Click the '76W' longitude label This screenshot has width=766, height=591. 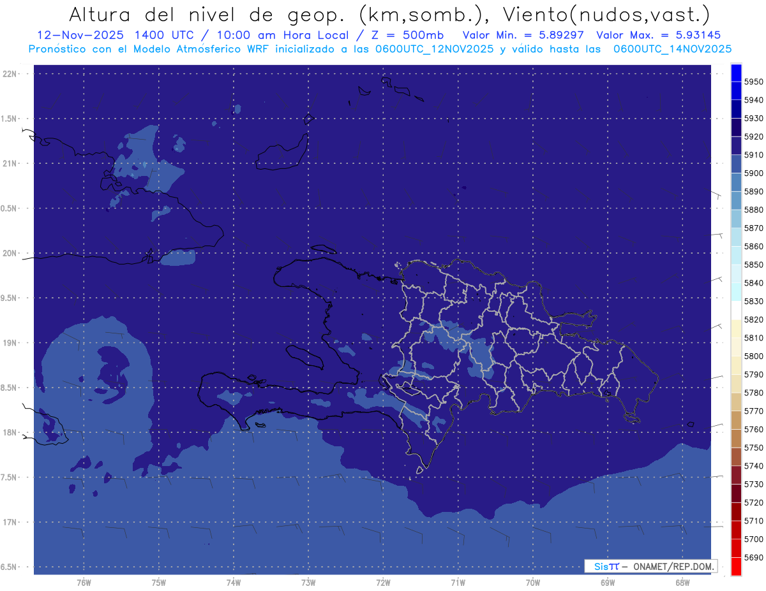tap(84, 583)
